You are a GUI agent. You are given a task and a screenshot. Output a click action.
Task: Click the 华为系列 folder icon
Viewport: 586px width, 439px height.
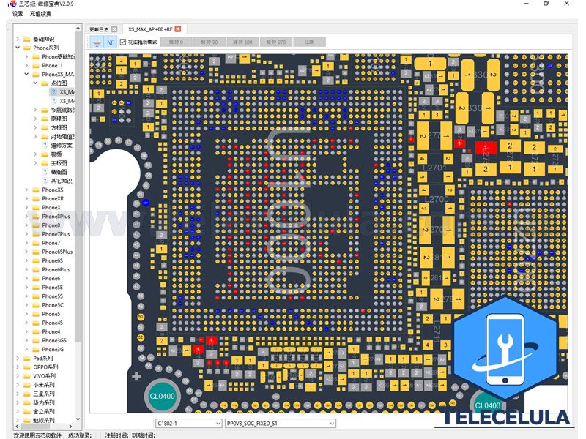tap(27, 402)
